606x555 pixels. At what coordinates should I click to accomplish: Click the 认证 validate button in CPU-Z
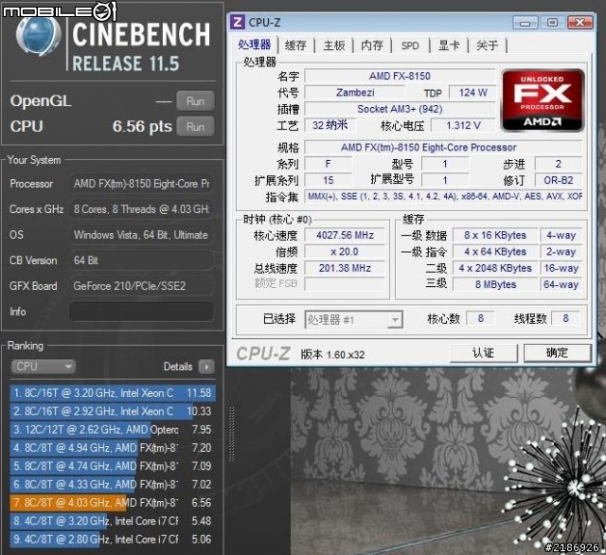[484, 353]
